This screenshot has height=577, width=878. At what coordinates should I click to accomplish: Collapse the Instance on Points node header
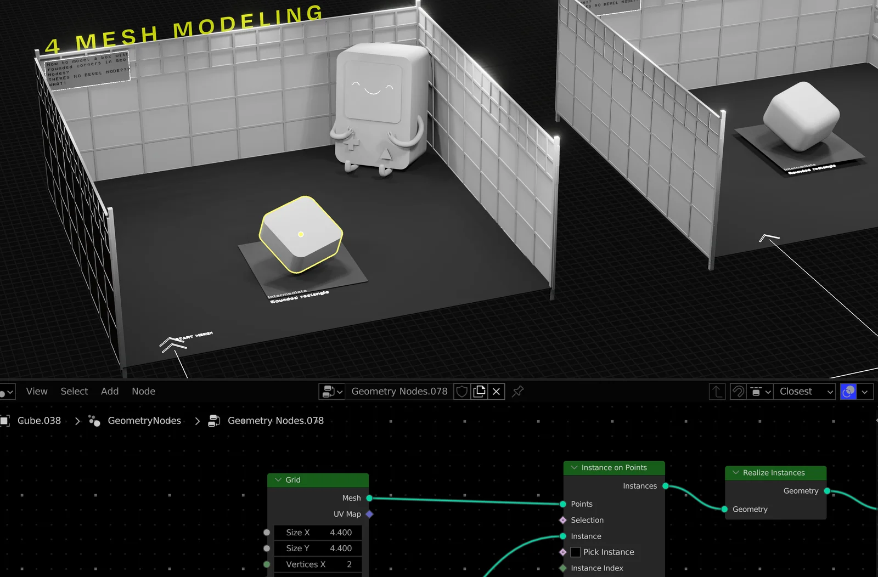(x=574, y=467)
